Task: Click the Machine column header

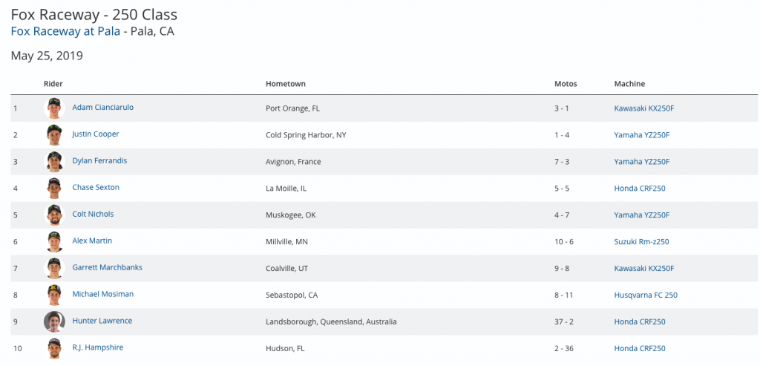Action: [x=629, y=84]
